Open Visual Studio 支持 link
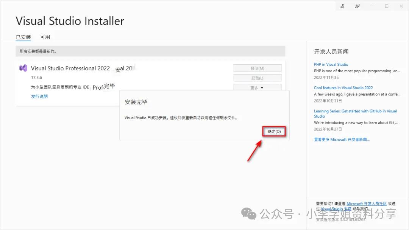Viewport: 409px width, 230px height. 336,209
